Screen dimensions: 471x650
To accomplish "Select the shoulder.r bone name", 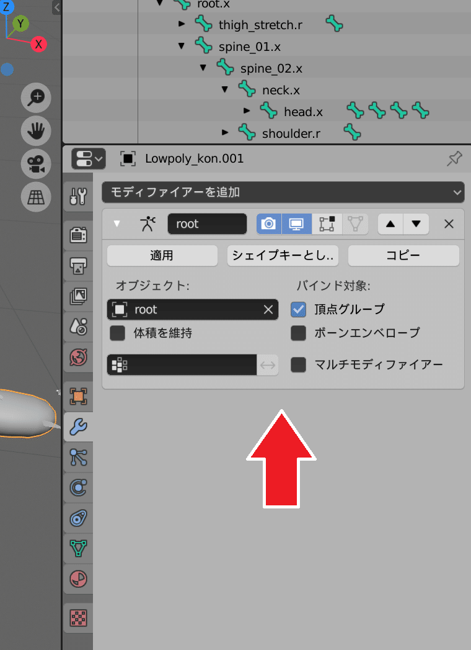I will 291,133.
